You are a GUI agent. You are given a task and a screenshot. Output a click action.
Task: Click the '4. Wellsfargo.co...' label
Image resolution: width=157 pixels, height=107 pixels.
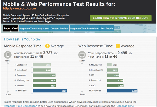tap(22, 80)
